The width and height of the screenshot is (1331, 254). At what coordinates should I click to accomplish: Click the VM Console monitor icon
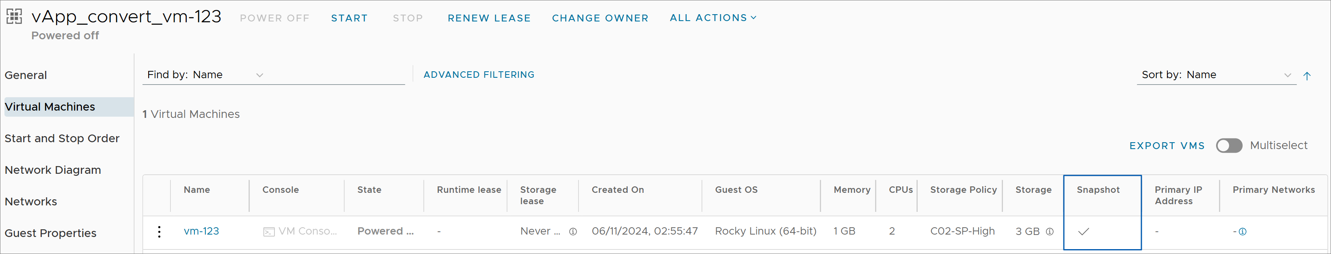pos(269,232)
